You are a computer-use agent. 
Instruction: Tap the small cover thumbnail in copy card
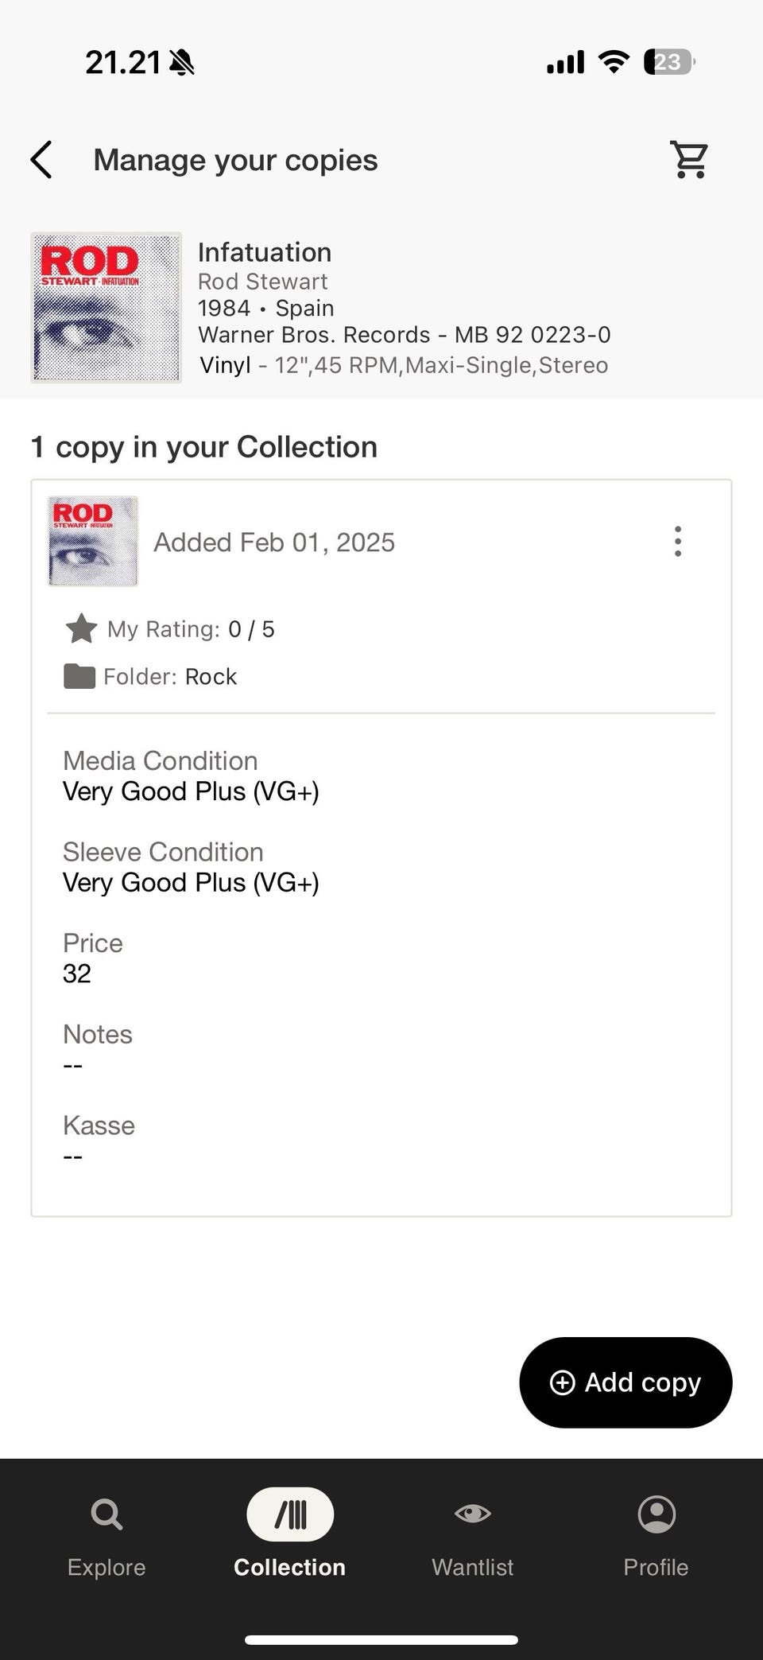(93, 542)
